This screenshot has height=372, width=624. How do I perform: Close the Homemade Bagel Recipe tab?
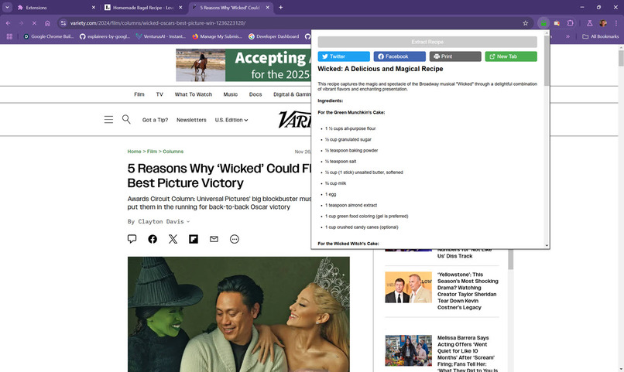pos(180,7)
